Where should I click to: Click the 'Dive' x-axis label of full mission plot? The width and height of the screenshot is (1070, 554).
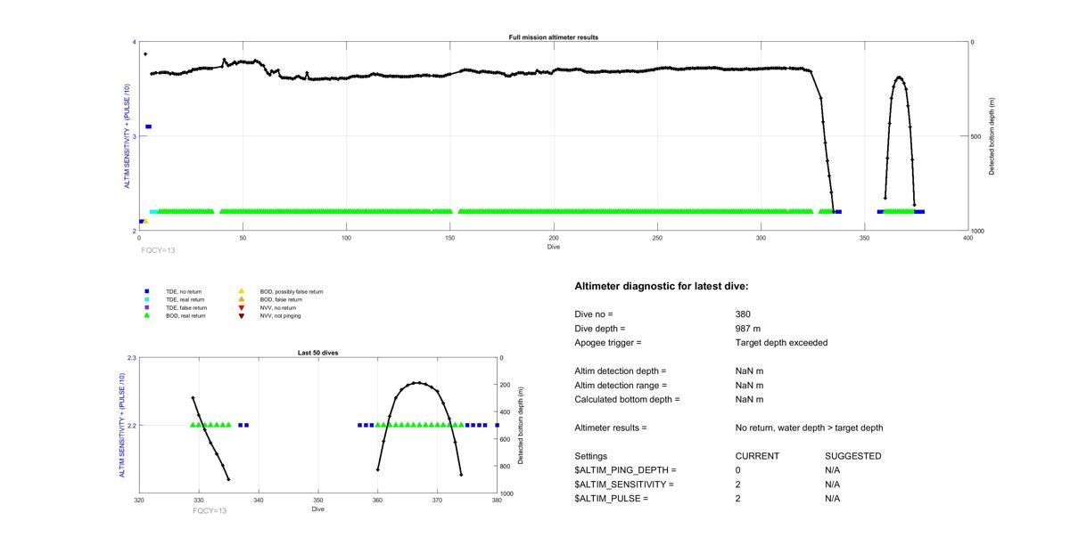[554, 247]
